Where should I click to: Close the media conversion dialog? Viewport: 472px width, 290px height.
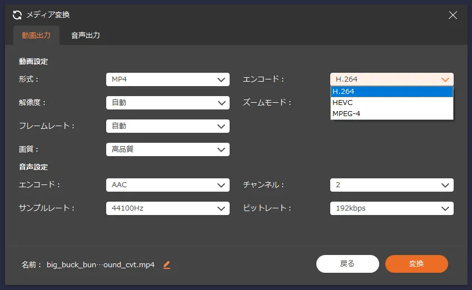click(x=453, y=15)
